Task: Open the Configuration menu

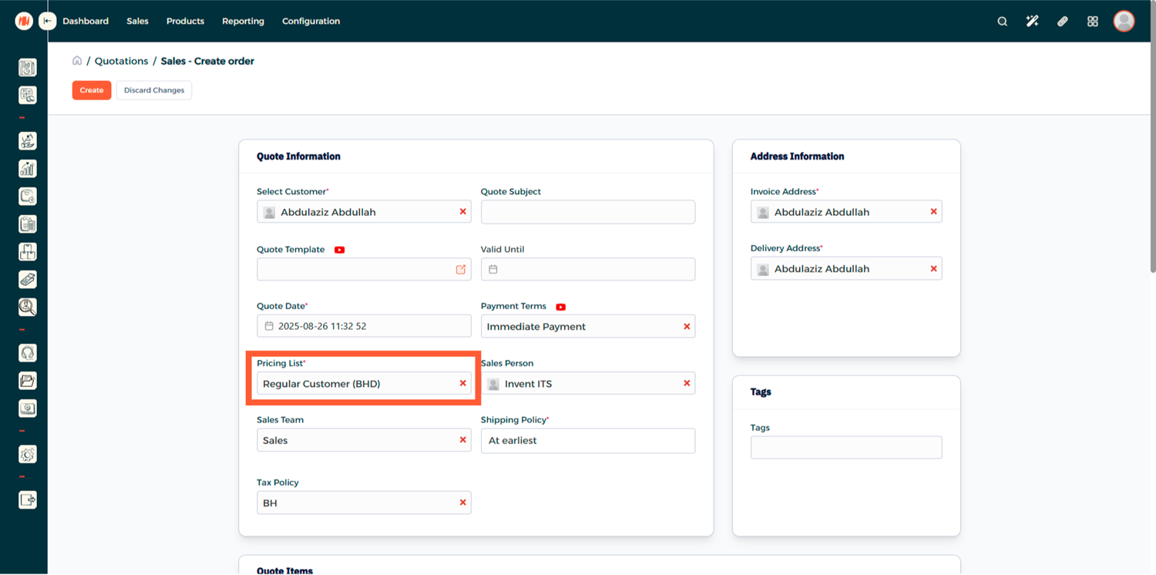Action: pyautogui.click(x=311, y=22)
